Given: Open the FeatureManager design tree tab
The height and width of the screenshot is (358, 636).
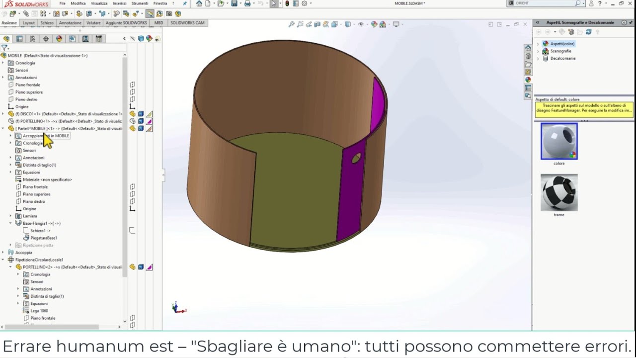Looking at the screenshot, I should pos(6,39).
